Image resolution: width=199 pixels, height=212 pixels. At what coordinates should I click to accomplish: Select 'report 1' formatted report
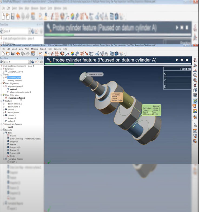pos(13,162)
